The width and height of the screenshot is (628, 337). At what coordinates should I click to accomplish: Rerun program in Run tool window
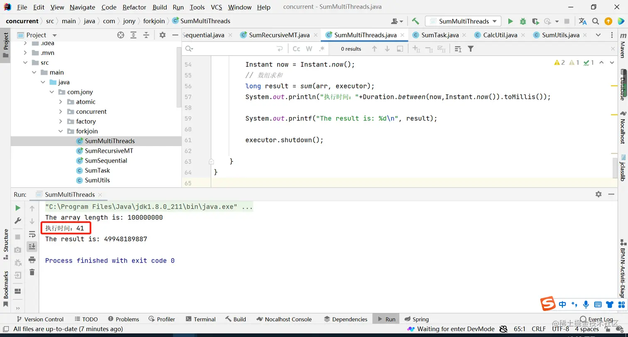(17, 208)
